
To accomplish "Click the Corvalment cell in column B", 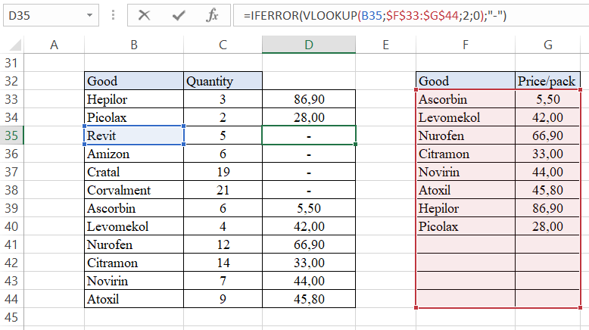I will click(133, 190).
